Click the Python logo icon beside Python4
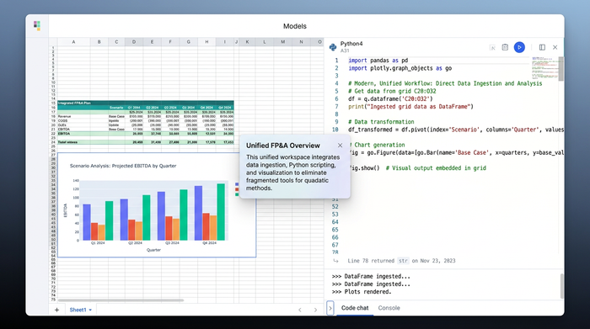The height and width of the screenshot is (329, 590). pyautogui.click(x=333, y=47)
